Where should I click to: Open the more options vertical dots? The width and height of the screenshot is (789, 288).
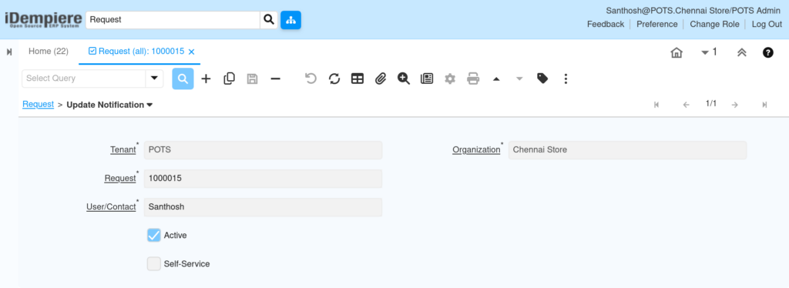[566, 79]
